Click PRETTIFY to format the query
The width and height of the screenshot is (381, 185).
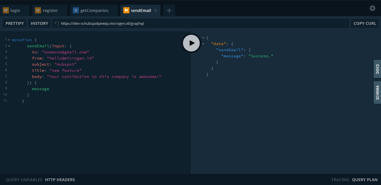(15, 23)
